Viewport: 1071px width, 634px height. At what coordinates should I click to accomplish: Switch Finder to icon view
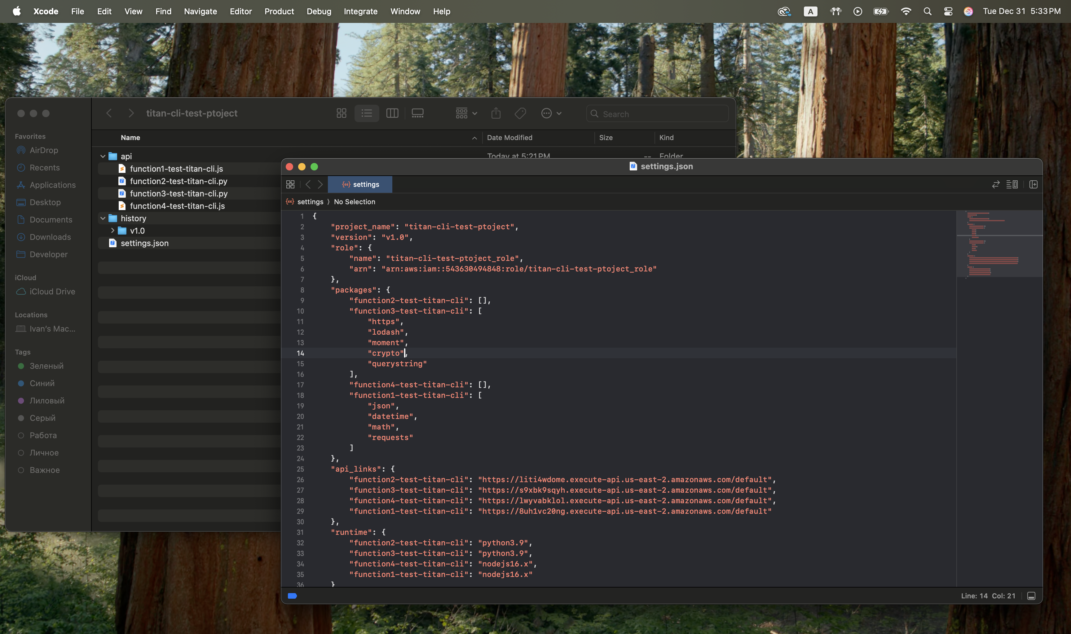341,113
